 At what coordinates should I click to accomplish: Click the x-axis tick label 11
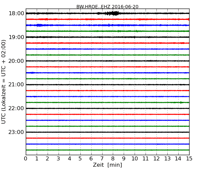[x=146, y=159]
